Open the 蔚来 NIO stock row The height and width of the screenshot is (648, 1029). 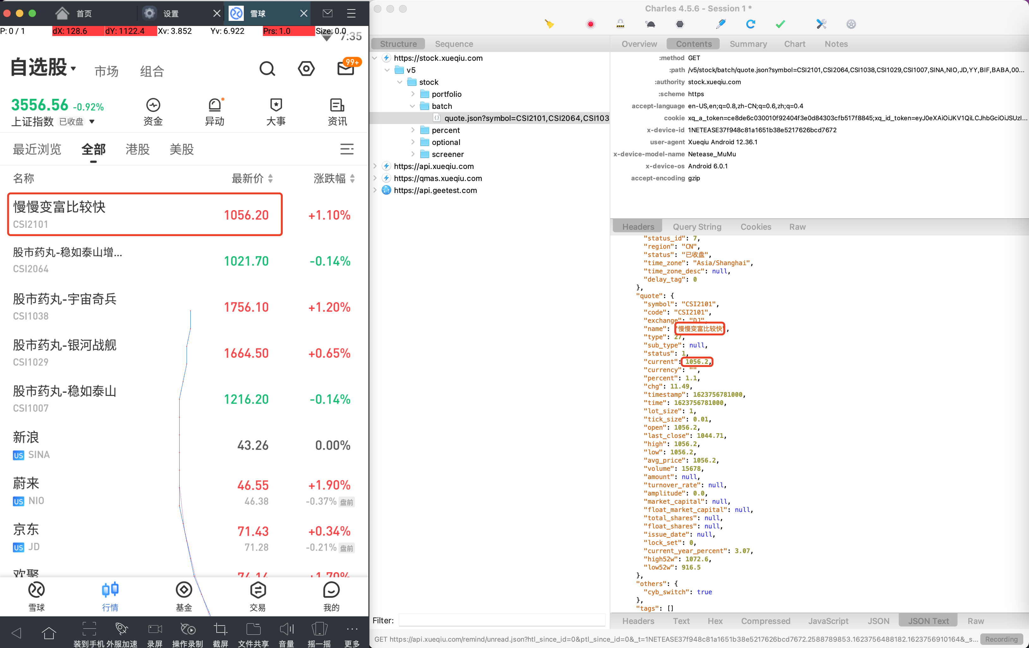[x=184, y=491]
